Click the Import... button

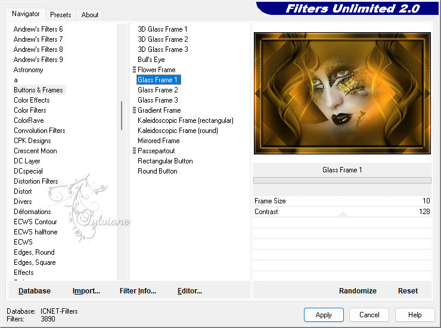pyautogui.click(x=86, y=290)
